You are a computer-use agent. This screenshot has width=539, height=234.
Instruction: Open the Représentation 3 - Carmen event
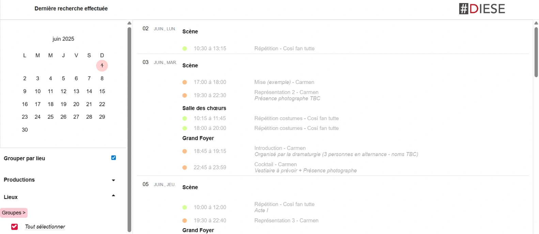point(286,221)
